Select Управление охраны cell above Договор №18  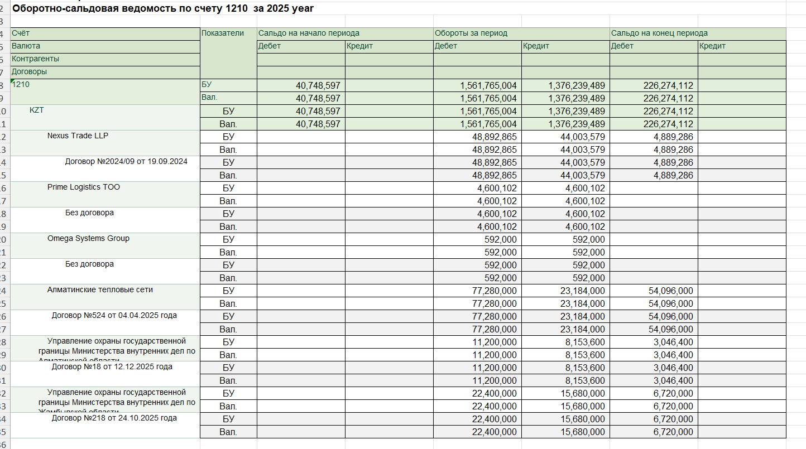click(105, 348)
